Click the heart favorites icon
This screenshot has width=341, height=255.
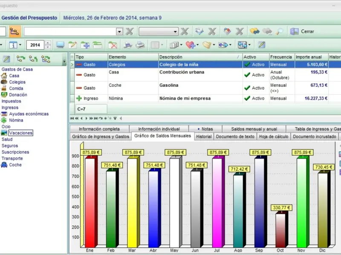pos(190,45)
